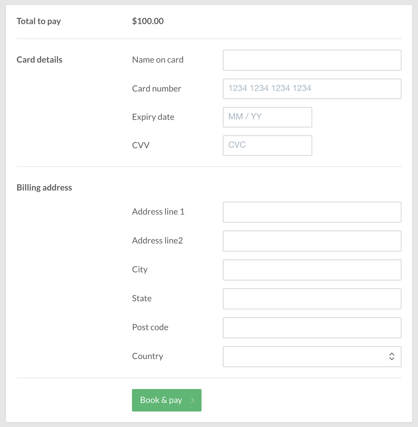The width and height of the screenshot is (418, 427).
Task: Select the Expiry date MM / YY field
Action: click(x=267, y=117)
